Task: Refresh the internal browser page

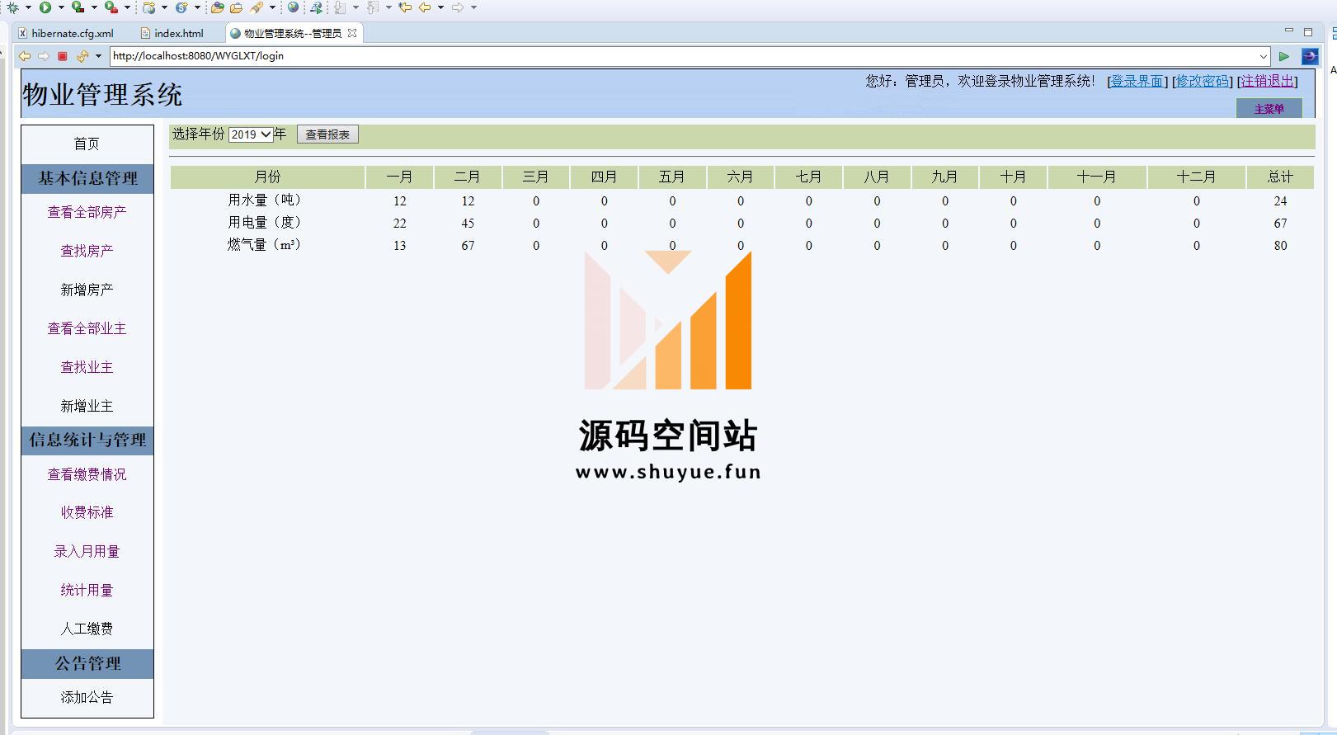Action: click(x=82, y=56)
